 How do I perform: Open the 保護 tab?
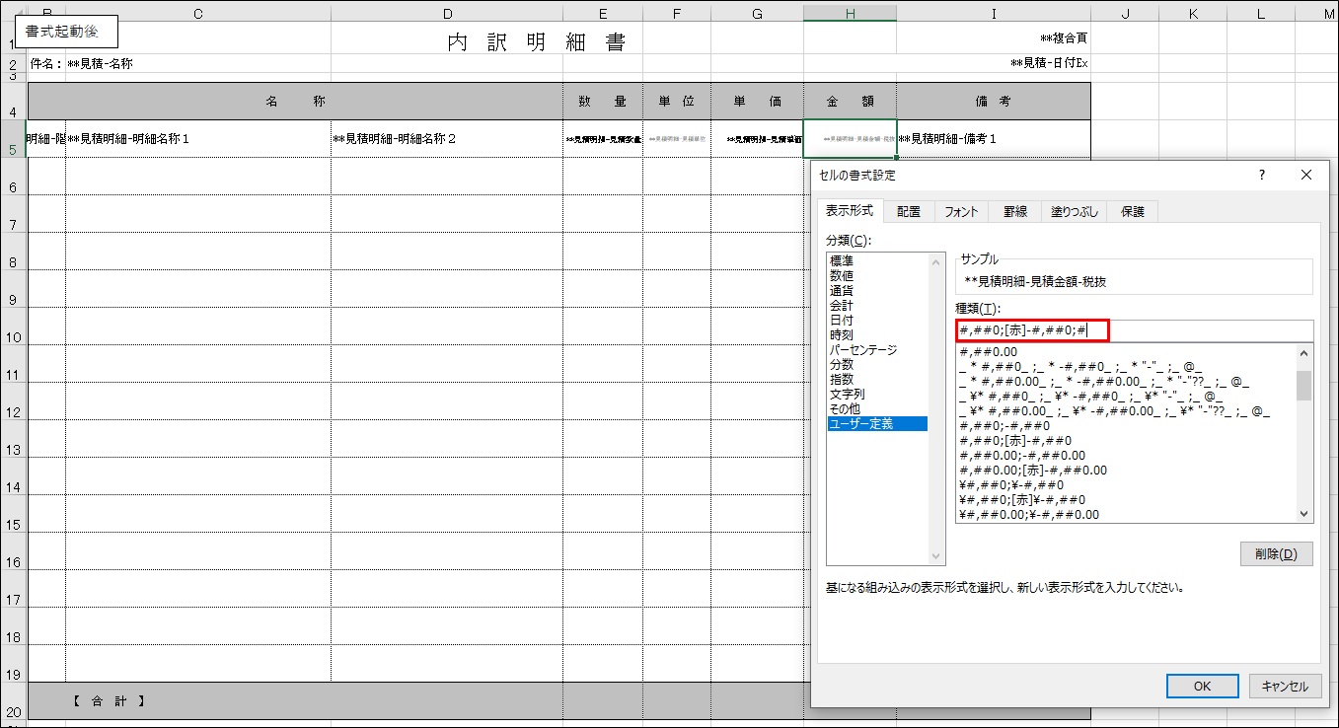1132,211
